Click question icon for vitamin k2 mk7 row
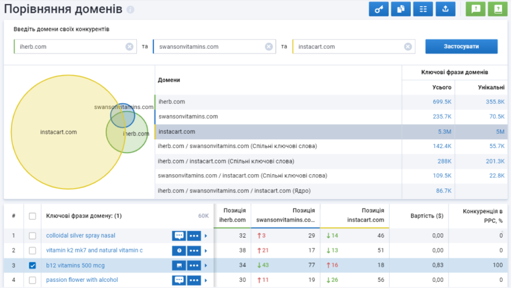The image size is (511, 288). click(179, 250)
